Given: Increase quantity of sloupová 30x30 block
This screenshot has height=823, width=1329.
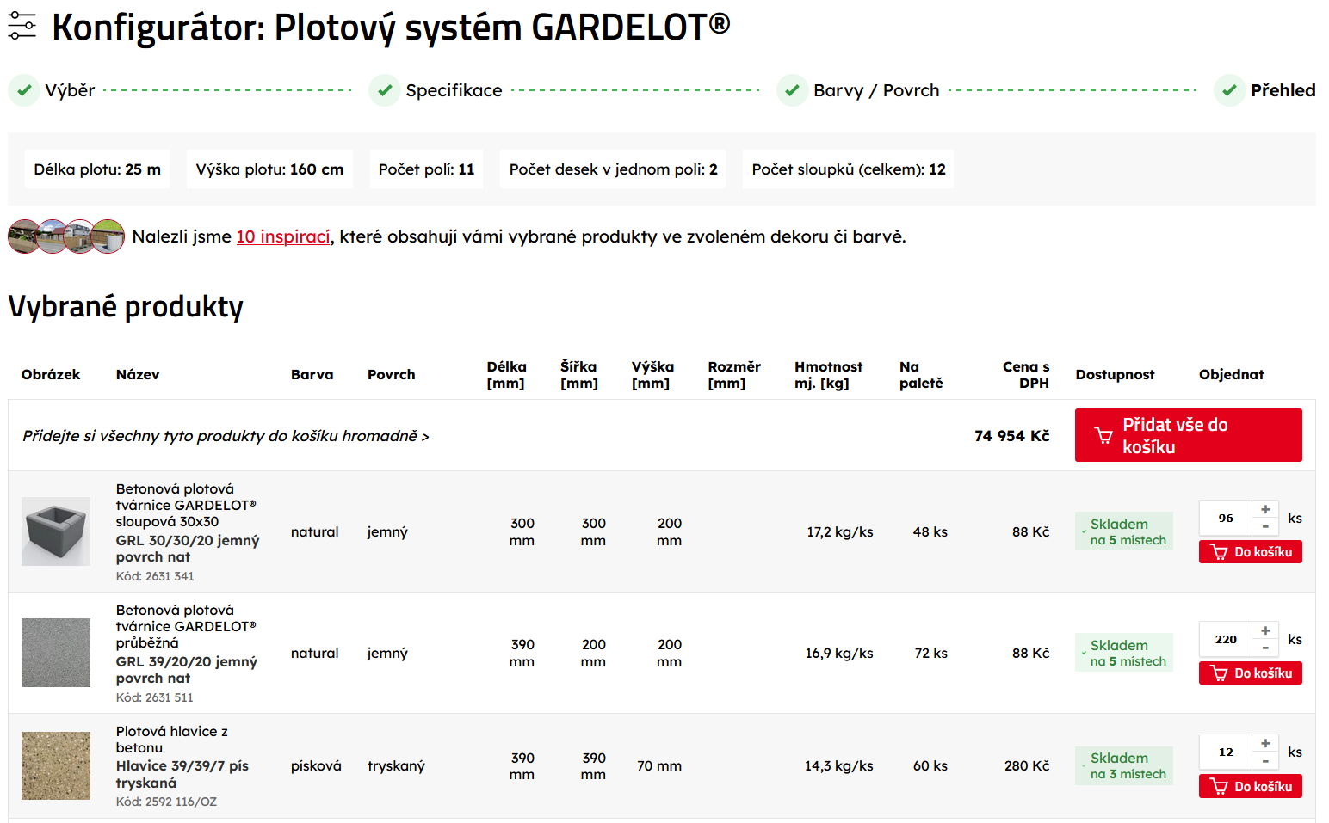Looking at the screenshot, I should pos(1265,510).
